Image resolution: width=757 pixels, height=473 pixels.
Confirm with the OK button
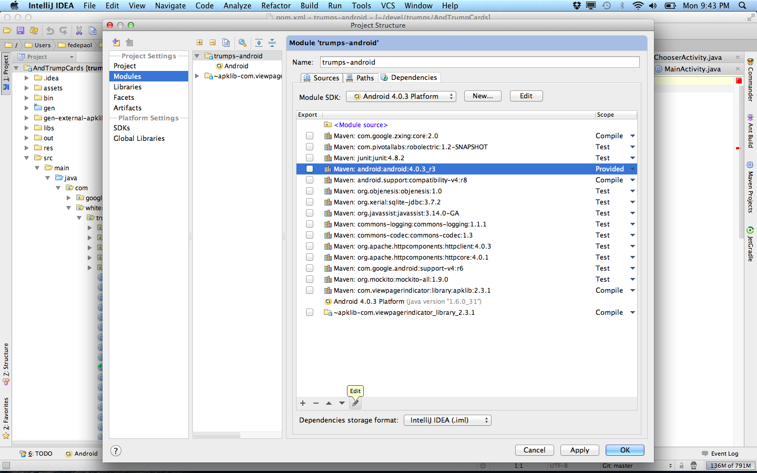tap(625, 450)
